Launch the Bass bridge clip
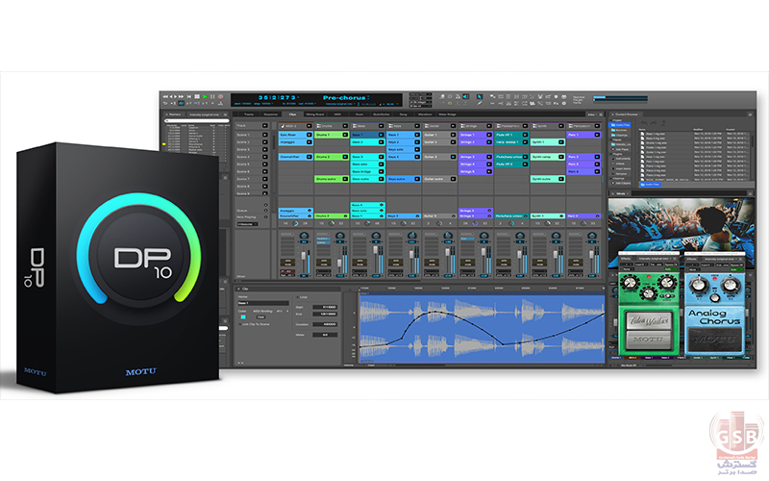 pyautogui.click(x=368, y=170)
